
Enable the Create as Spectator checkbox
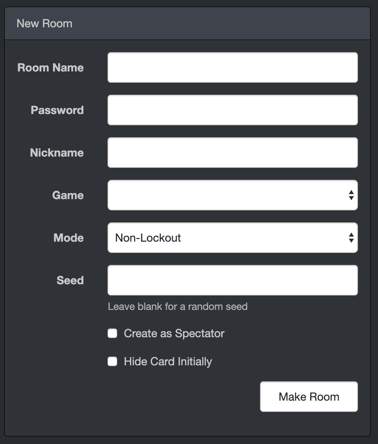pos(112,333)
